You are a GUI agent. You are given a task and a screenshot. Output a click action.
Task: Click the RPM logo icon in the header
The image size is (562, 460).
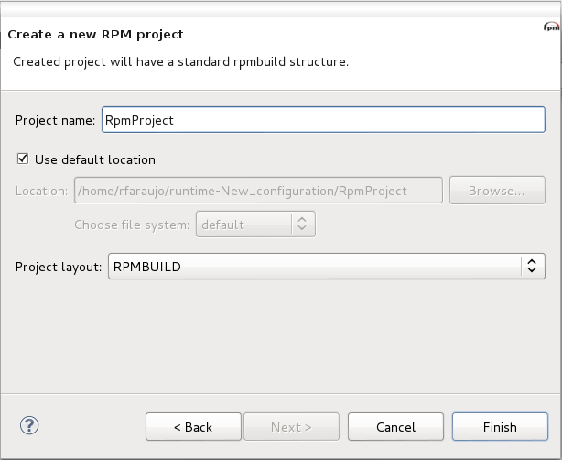coord(551,27)
